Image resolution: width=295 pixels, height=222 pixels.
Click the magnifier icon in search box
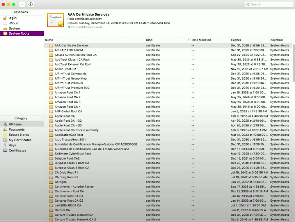[248, 4]
